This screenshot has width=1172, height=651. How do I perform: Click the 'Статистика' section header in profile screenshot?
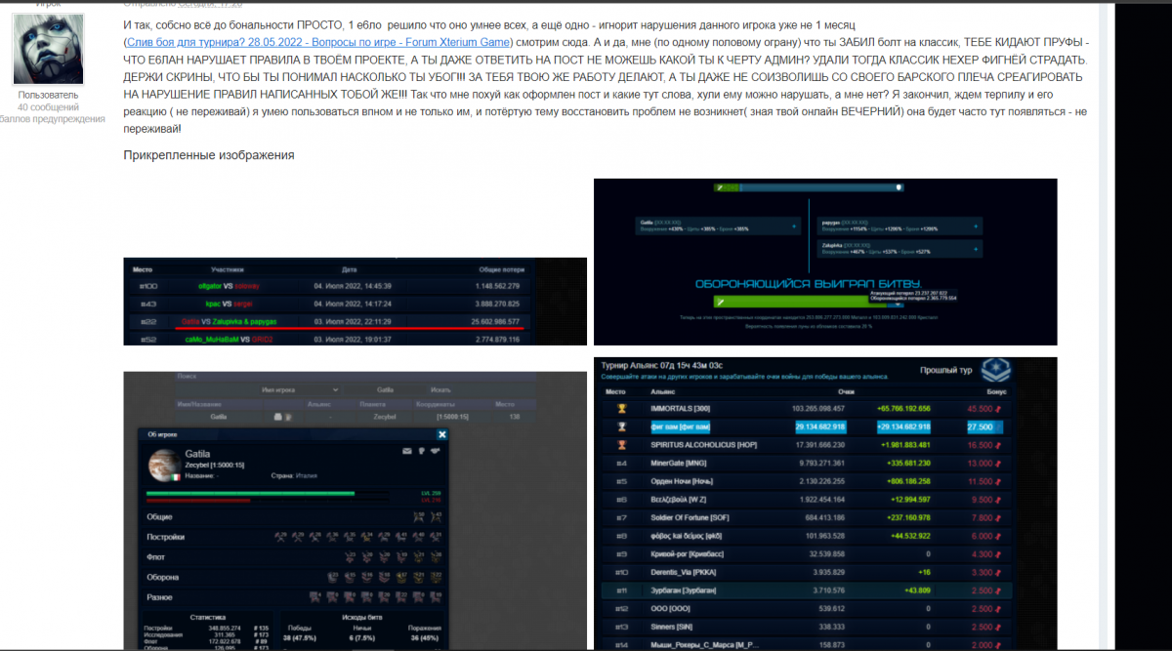click(x=208, y=618)
